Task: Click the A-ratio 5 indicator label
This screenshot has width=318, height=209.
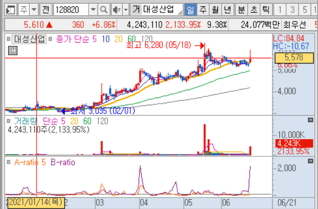Action: click(x=30, y=163)
